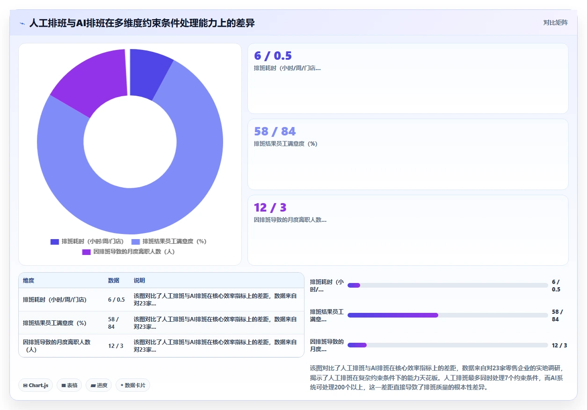Click the title 人工排班与AI排班在多维度约束条件处理能力上的差异

click(x=142, y=23)
